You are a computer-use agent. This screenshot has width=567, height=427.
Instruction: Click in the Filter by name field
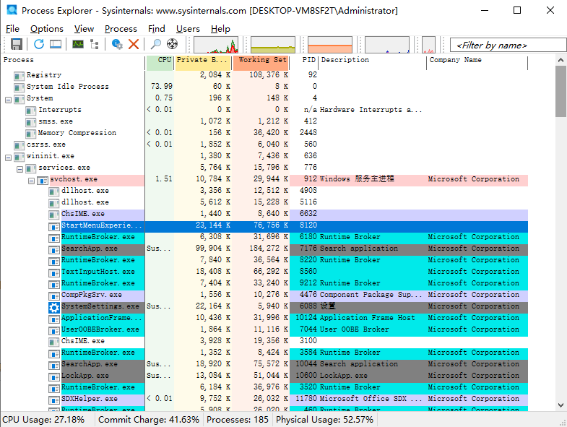click(507, 46)
